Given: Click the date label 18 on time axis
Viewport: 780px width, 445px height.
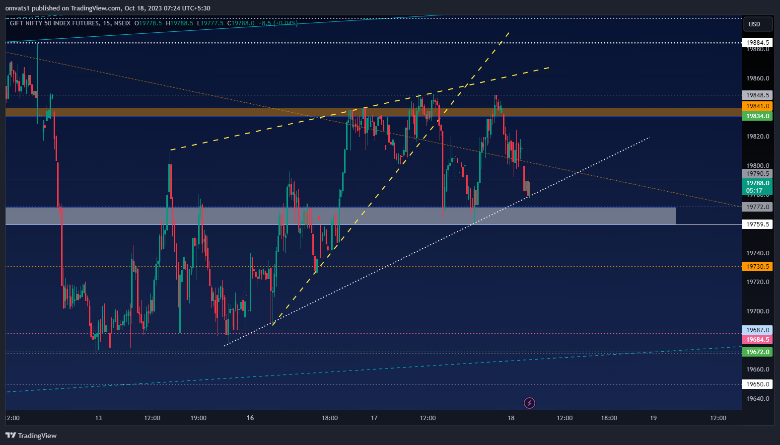Looking at the screenshot, I should 511,418.
